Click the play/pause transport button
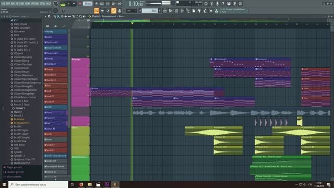 [68, 4]
